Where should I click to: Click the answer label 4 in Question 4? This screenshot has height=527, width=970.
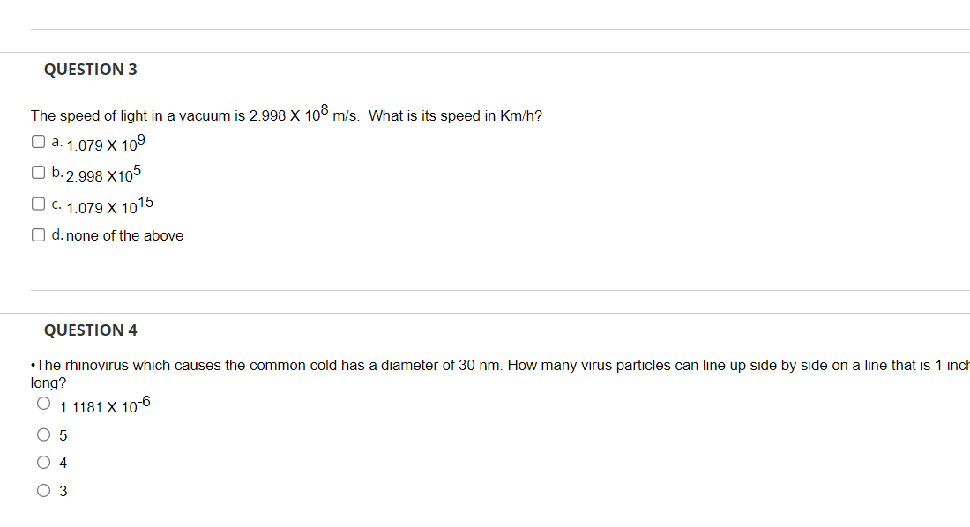pyautogui.click(x=63, y=463)
